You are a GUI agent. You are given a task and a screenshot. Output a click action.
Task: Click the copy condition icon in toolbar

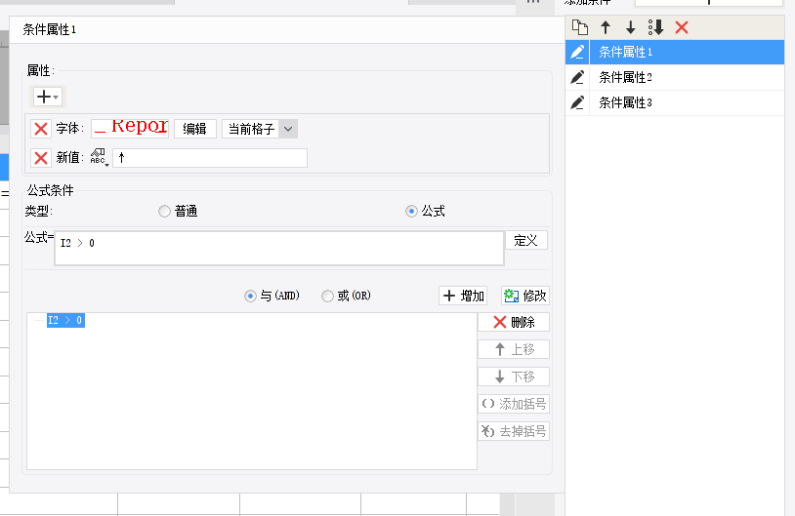click(x=579, y=27)
